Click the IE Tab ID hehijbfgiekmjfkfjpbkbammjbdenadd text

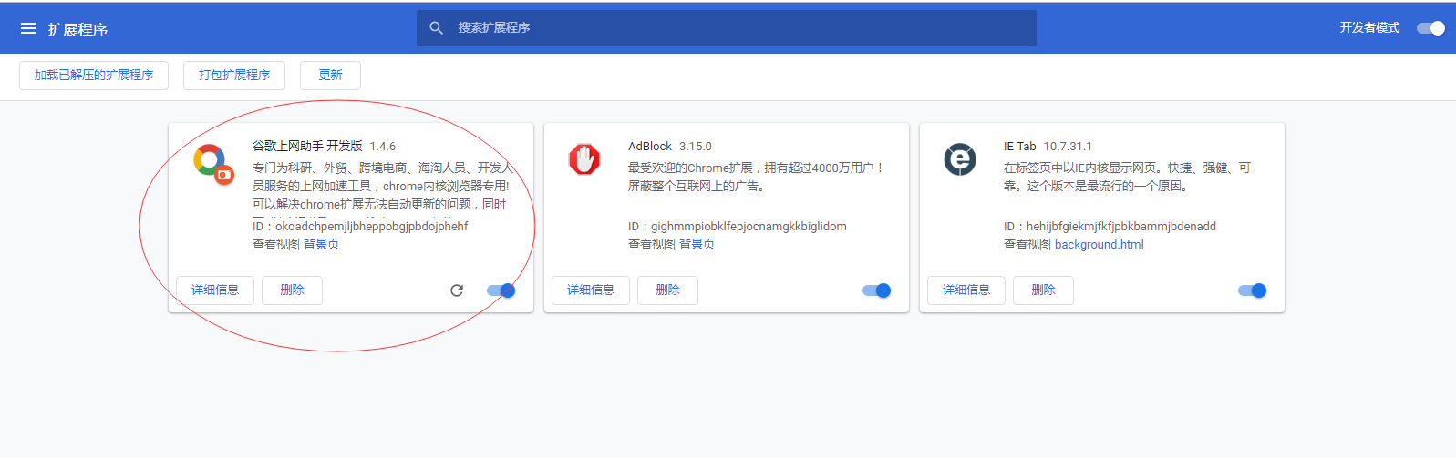pyautogui.click(x=1110, y=226)
